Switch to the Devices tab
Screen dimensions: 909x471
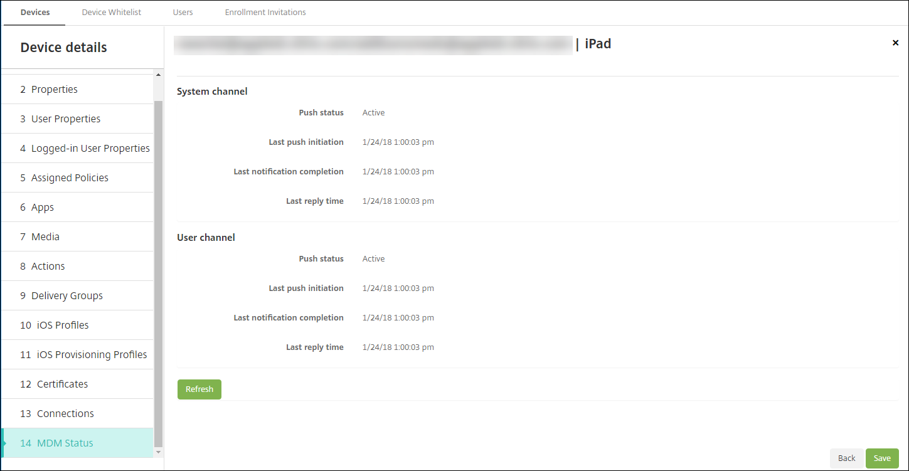(35, 13)
